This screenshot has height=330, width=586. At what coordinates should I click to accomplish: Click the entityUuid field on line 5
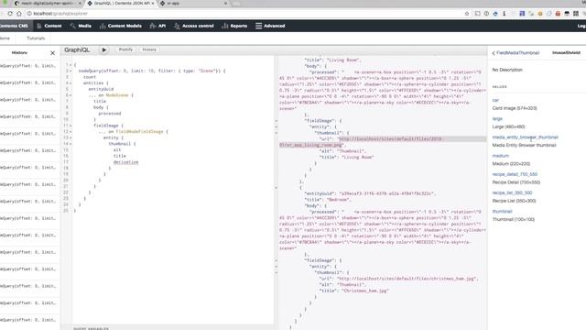pyautogui.click(x=101, y=89)
